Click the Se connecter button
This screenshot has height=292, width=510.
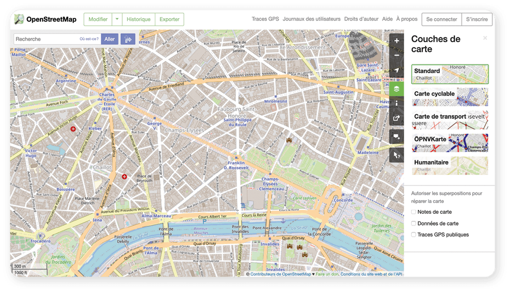click(442, 20)
